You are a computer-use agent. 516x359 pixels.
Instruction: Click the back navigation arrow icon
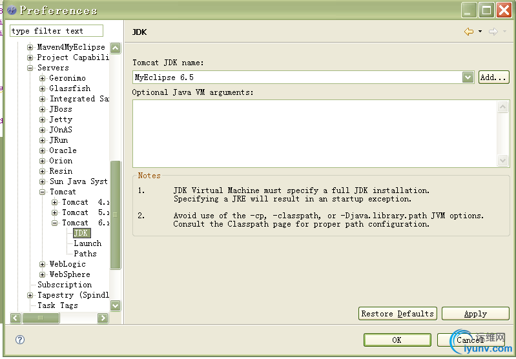coord(469,32)
